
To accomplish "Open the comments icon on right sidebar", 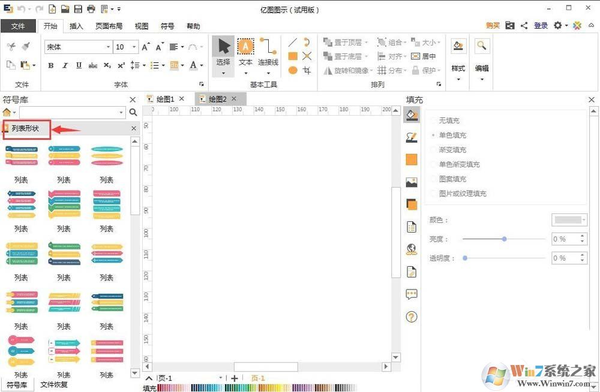I will 412,294.
